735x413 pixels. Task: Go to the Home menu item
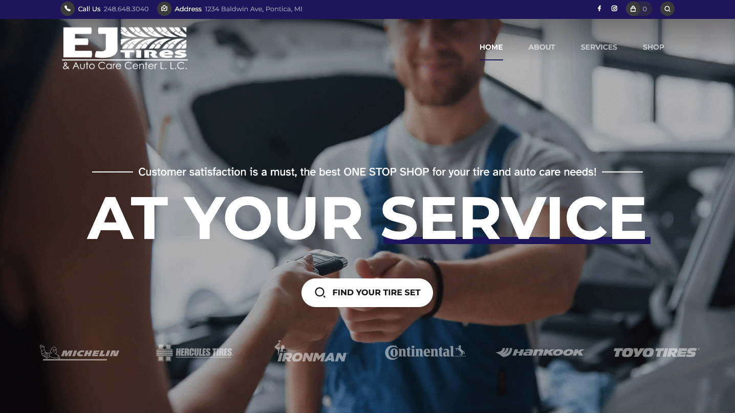(x=491, y=47)
